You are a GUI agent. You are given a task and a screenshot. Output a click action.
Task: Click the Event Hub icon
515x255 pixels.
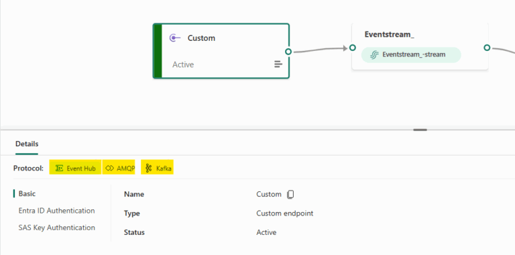tap(59, 168)
